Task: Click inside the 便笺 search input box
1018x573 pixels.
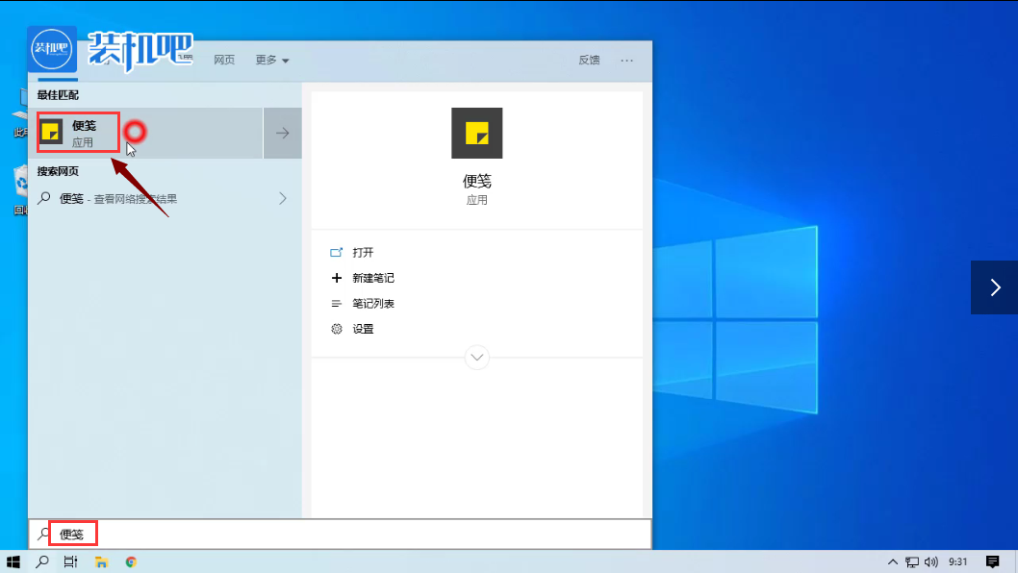Action: tap(192, 533)
